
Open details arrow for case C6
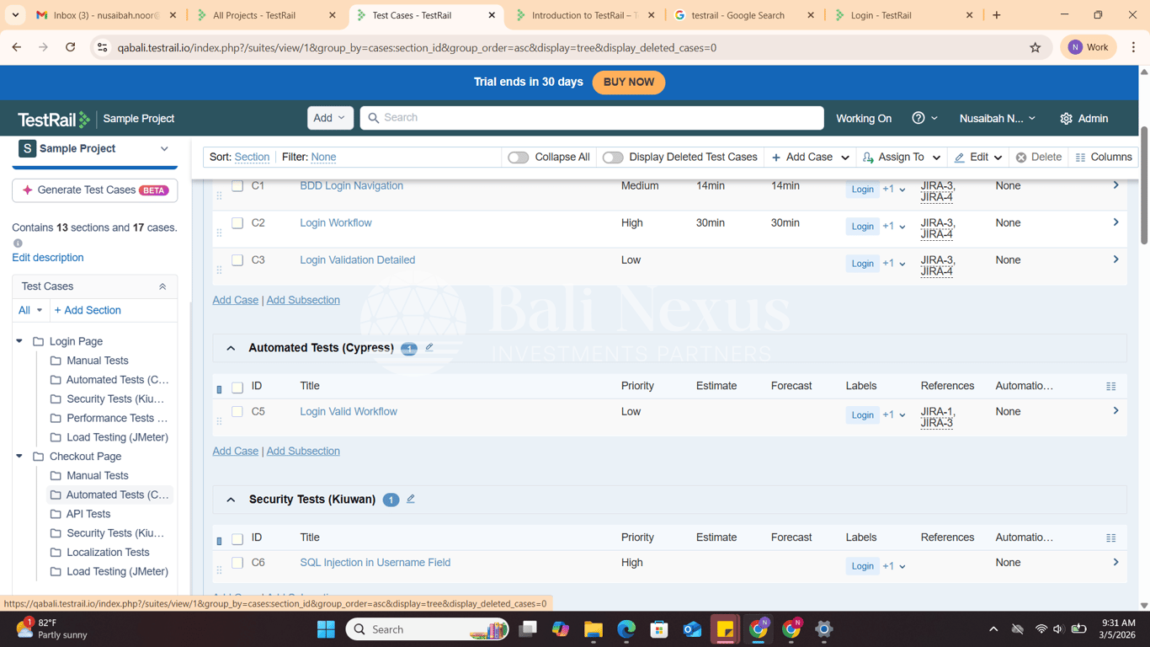[1115, 562]
